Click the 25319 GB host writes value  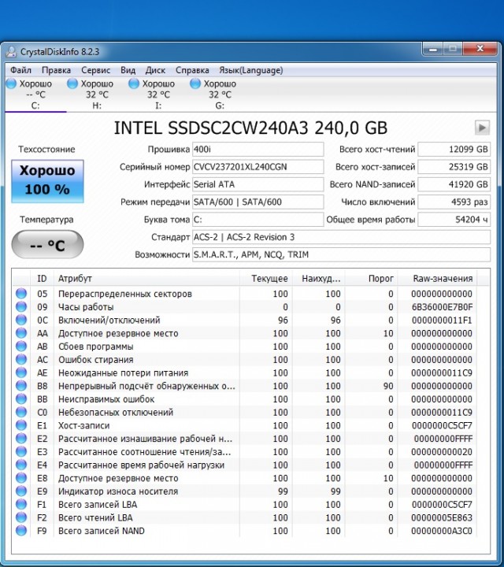[x=454, y=167]
